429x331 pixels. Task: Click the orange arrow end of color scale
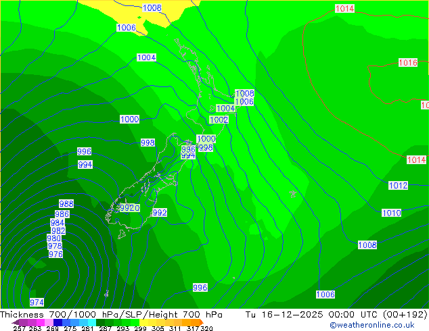coord(202,322)
